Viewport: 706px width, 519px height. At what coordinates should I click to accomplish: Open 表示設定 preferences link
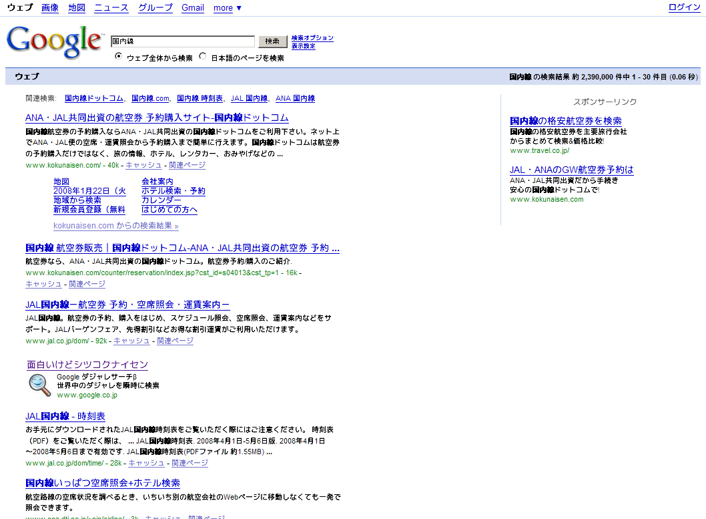[x=304, y=46]
